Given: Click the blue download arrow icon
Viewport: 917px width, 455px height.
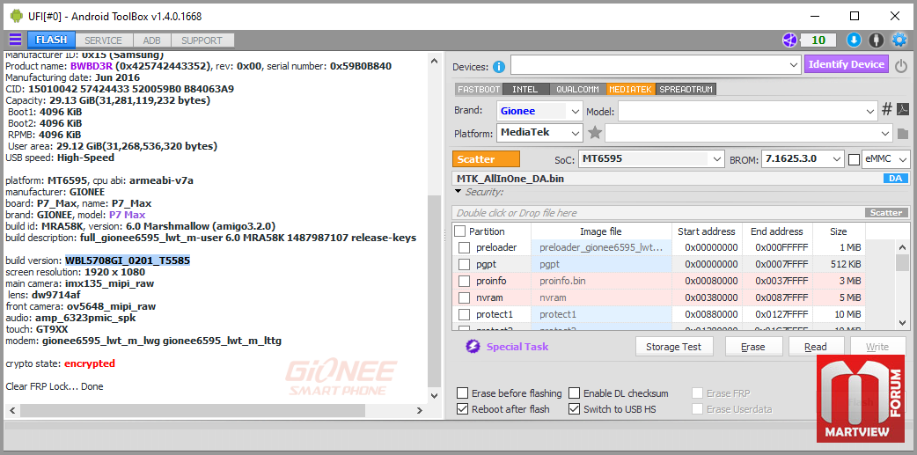Looking at the screenshot, I should [x=854, y=40].
